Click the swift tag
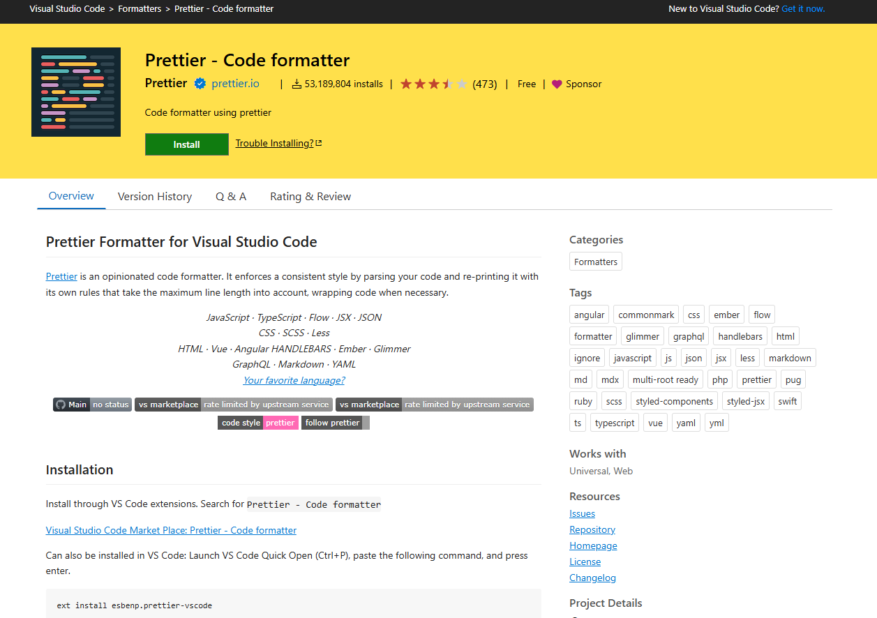This screenshot has width=877, height=618. point(788,401)
